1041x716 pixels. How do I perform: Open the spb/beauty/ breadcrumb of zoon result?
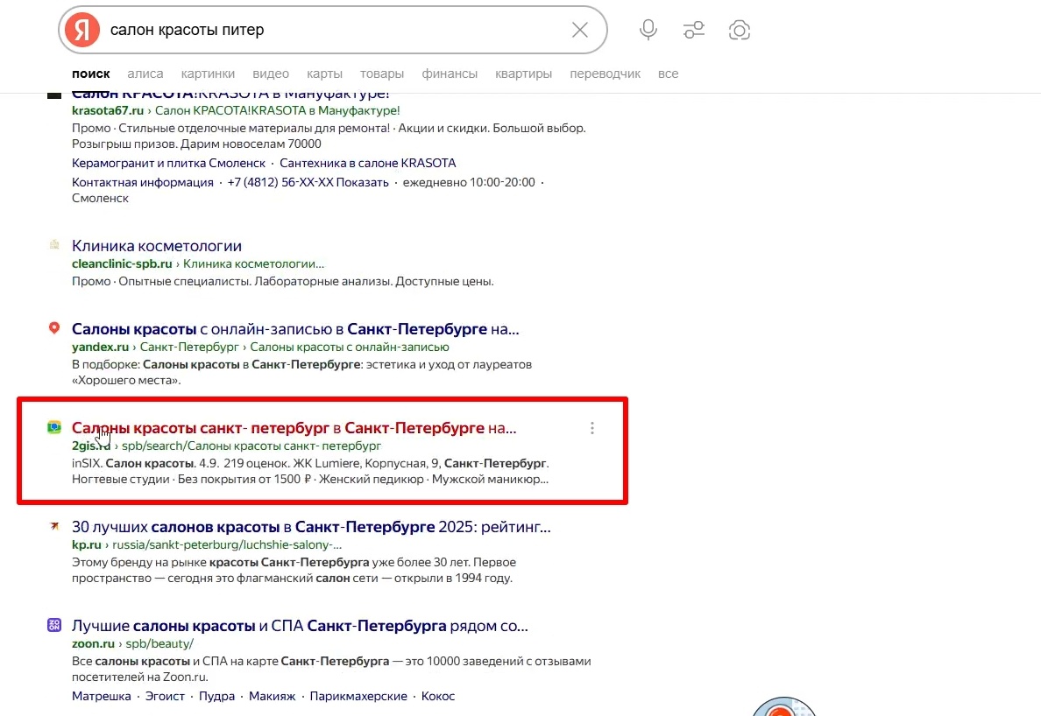pyautogui.click(x=160, y=643)
